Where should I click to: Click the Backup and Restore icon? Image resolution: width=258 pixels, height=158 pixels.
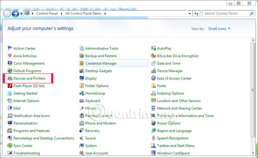pos(82,56)
